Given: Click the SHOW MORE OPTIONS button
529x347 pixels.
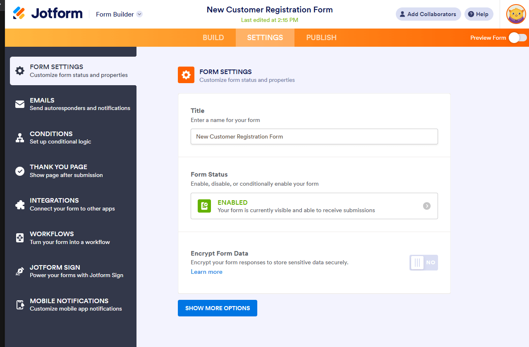Looking at the screenshot, I should [218, 308].
